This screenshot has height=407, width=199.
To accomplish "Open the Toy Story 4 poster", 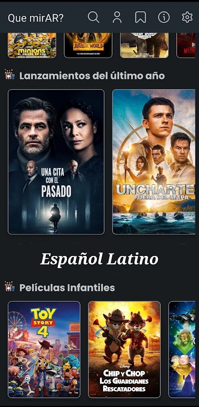I will click(44, 350).
